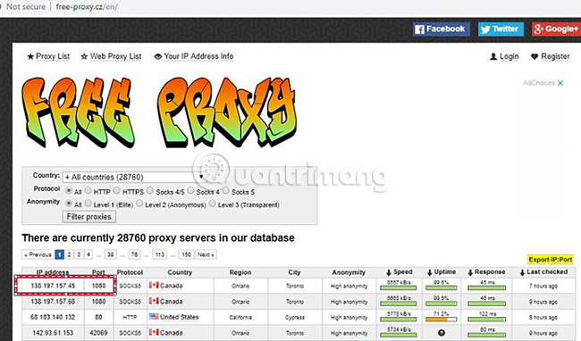Select the Socks 5 protocol option

(225, 190)
